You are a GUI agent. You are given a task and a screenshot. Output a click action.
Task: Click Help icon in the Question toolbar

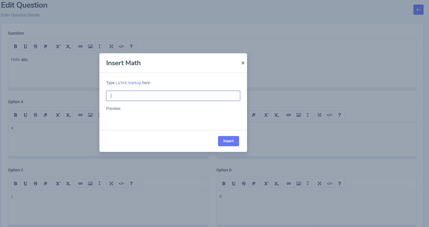pyautogui.click(x=131, y=46)
